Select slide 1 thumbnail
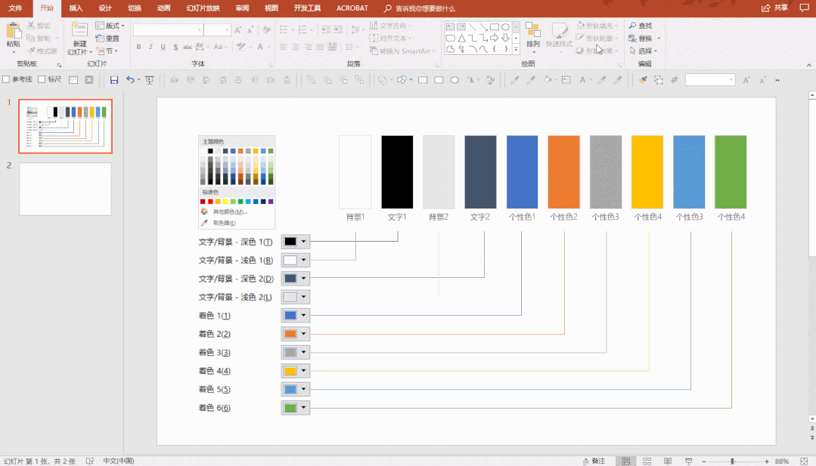Image resolution: width=816 pixels, height=466 pixels. click(66, 126)
